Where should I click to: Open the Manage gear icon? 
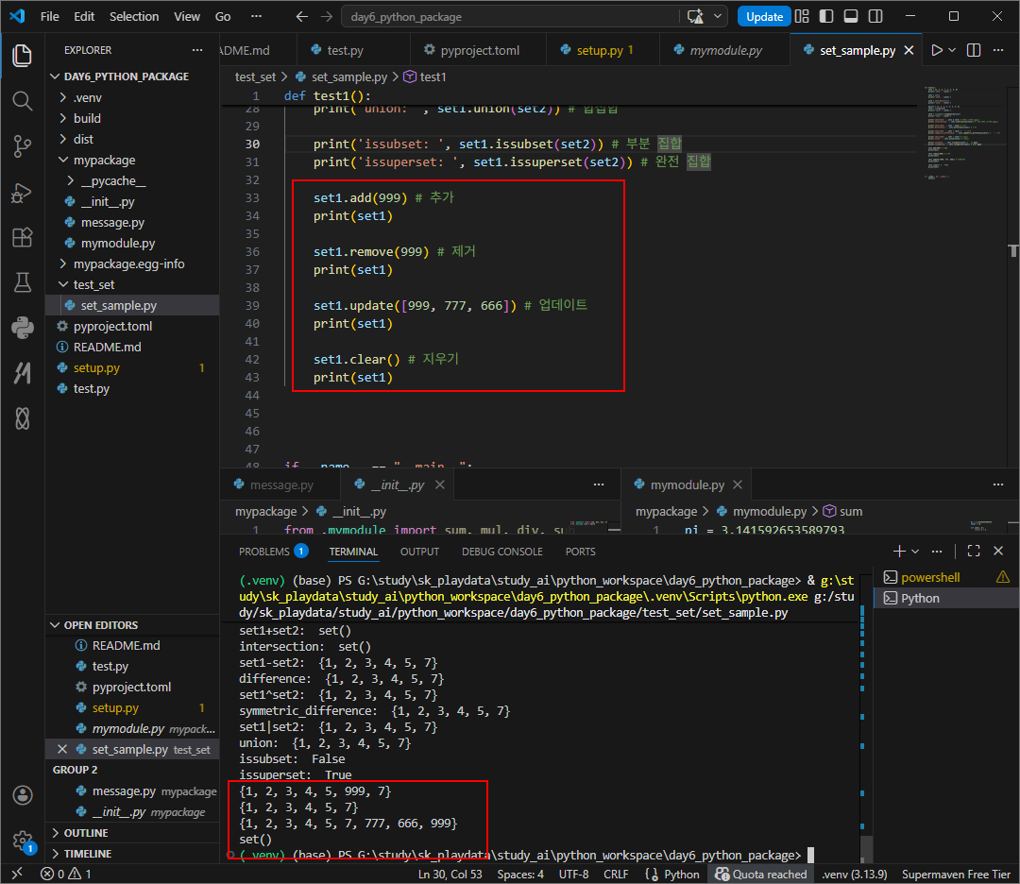22,841
